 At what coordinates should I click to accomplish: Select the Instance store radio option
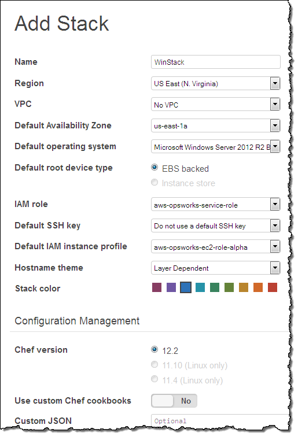(x=154, y=182)
